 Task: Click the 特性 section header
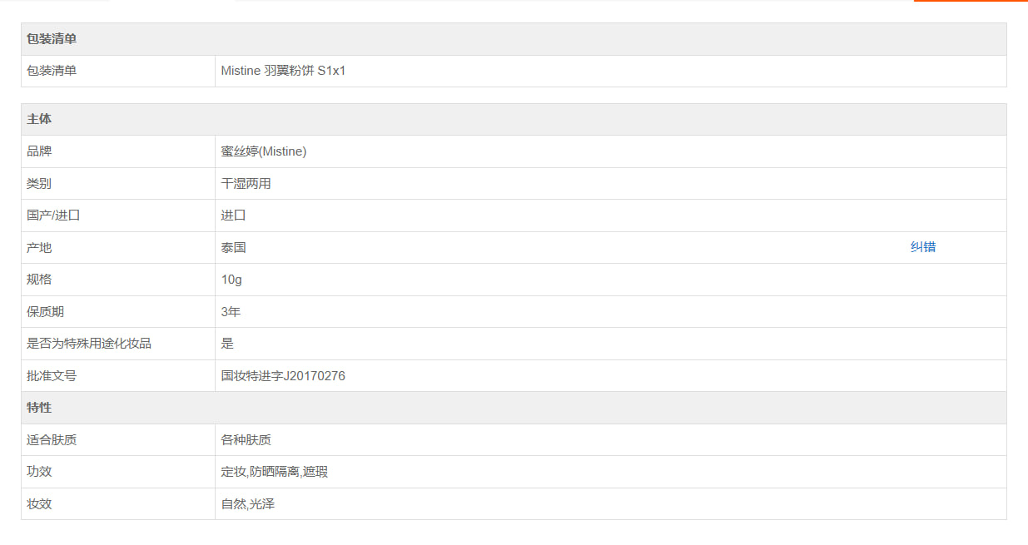click(39, 408)
